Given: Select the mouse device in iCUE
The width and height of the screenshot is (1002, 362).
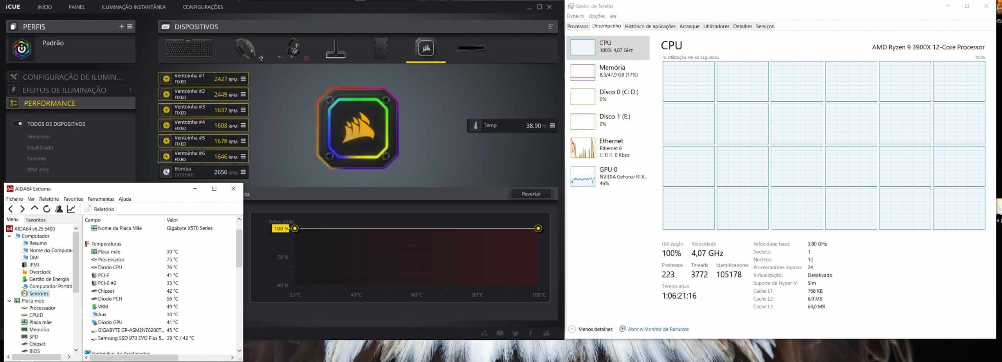Looking at the screenshot, I should [x=245, y=49].
